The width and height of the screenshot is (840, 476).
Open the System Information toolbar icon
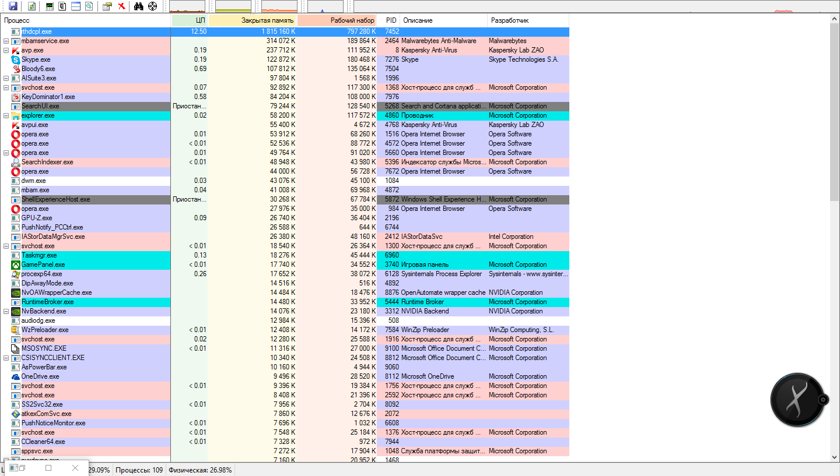[x=50, y=6]
